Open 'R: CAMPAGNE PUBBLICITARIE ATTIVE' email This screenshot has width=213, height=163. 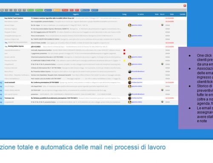[x=43, y=60]
